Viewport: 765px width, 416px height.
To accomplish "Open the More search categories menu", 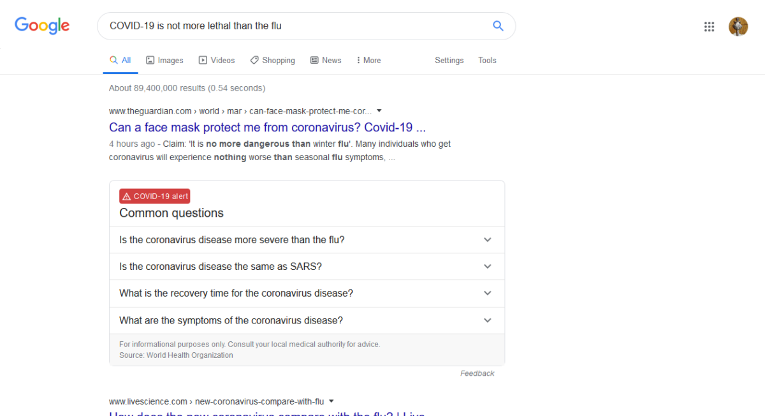I will coord(368,60).
